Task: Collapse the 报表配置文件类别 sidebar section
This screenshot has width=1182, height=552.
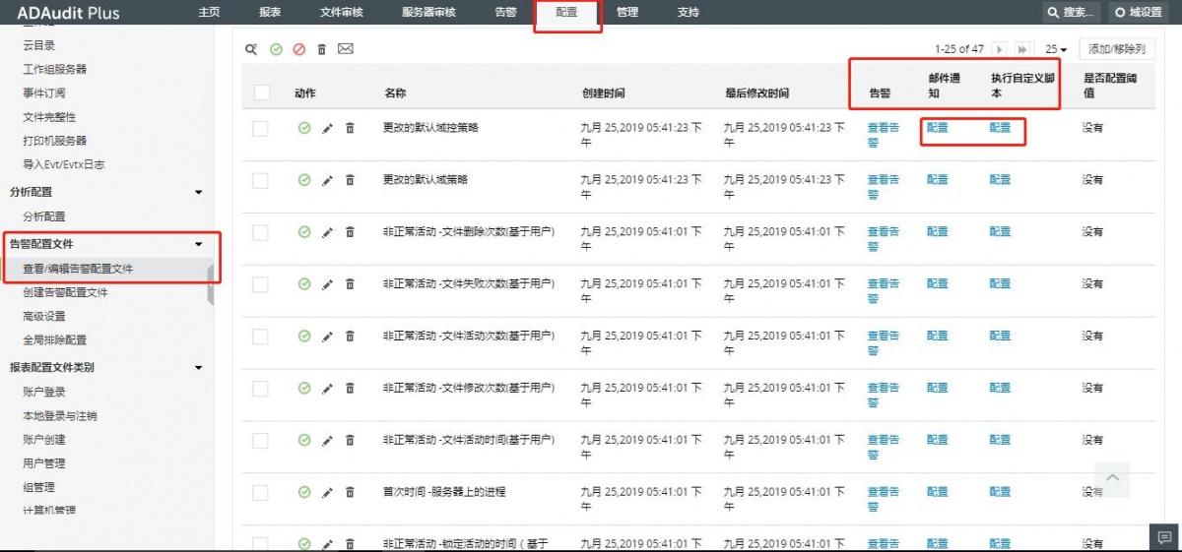Action: (x=198, y=368)
